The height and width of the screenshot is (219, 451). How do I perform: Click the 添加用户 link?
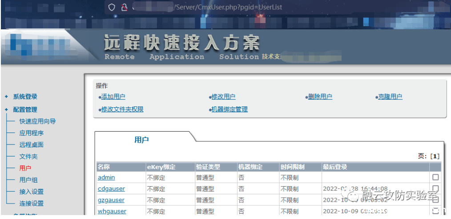[113, 97]
